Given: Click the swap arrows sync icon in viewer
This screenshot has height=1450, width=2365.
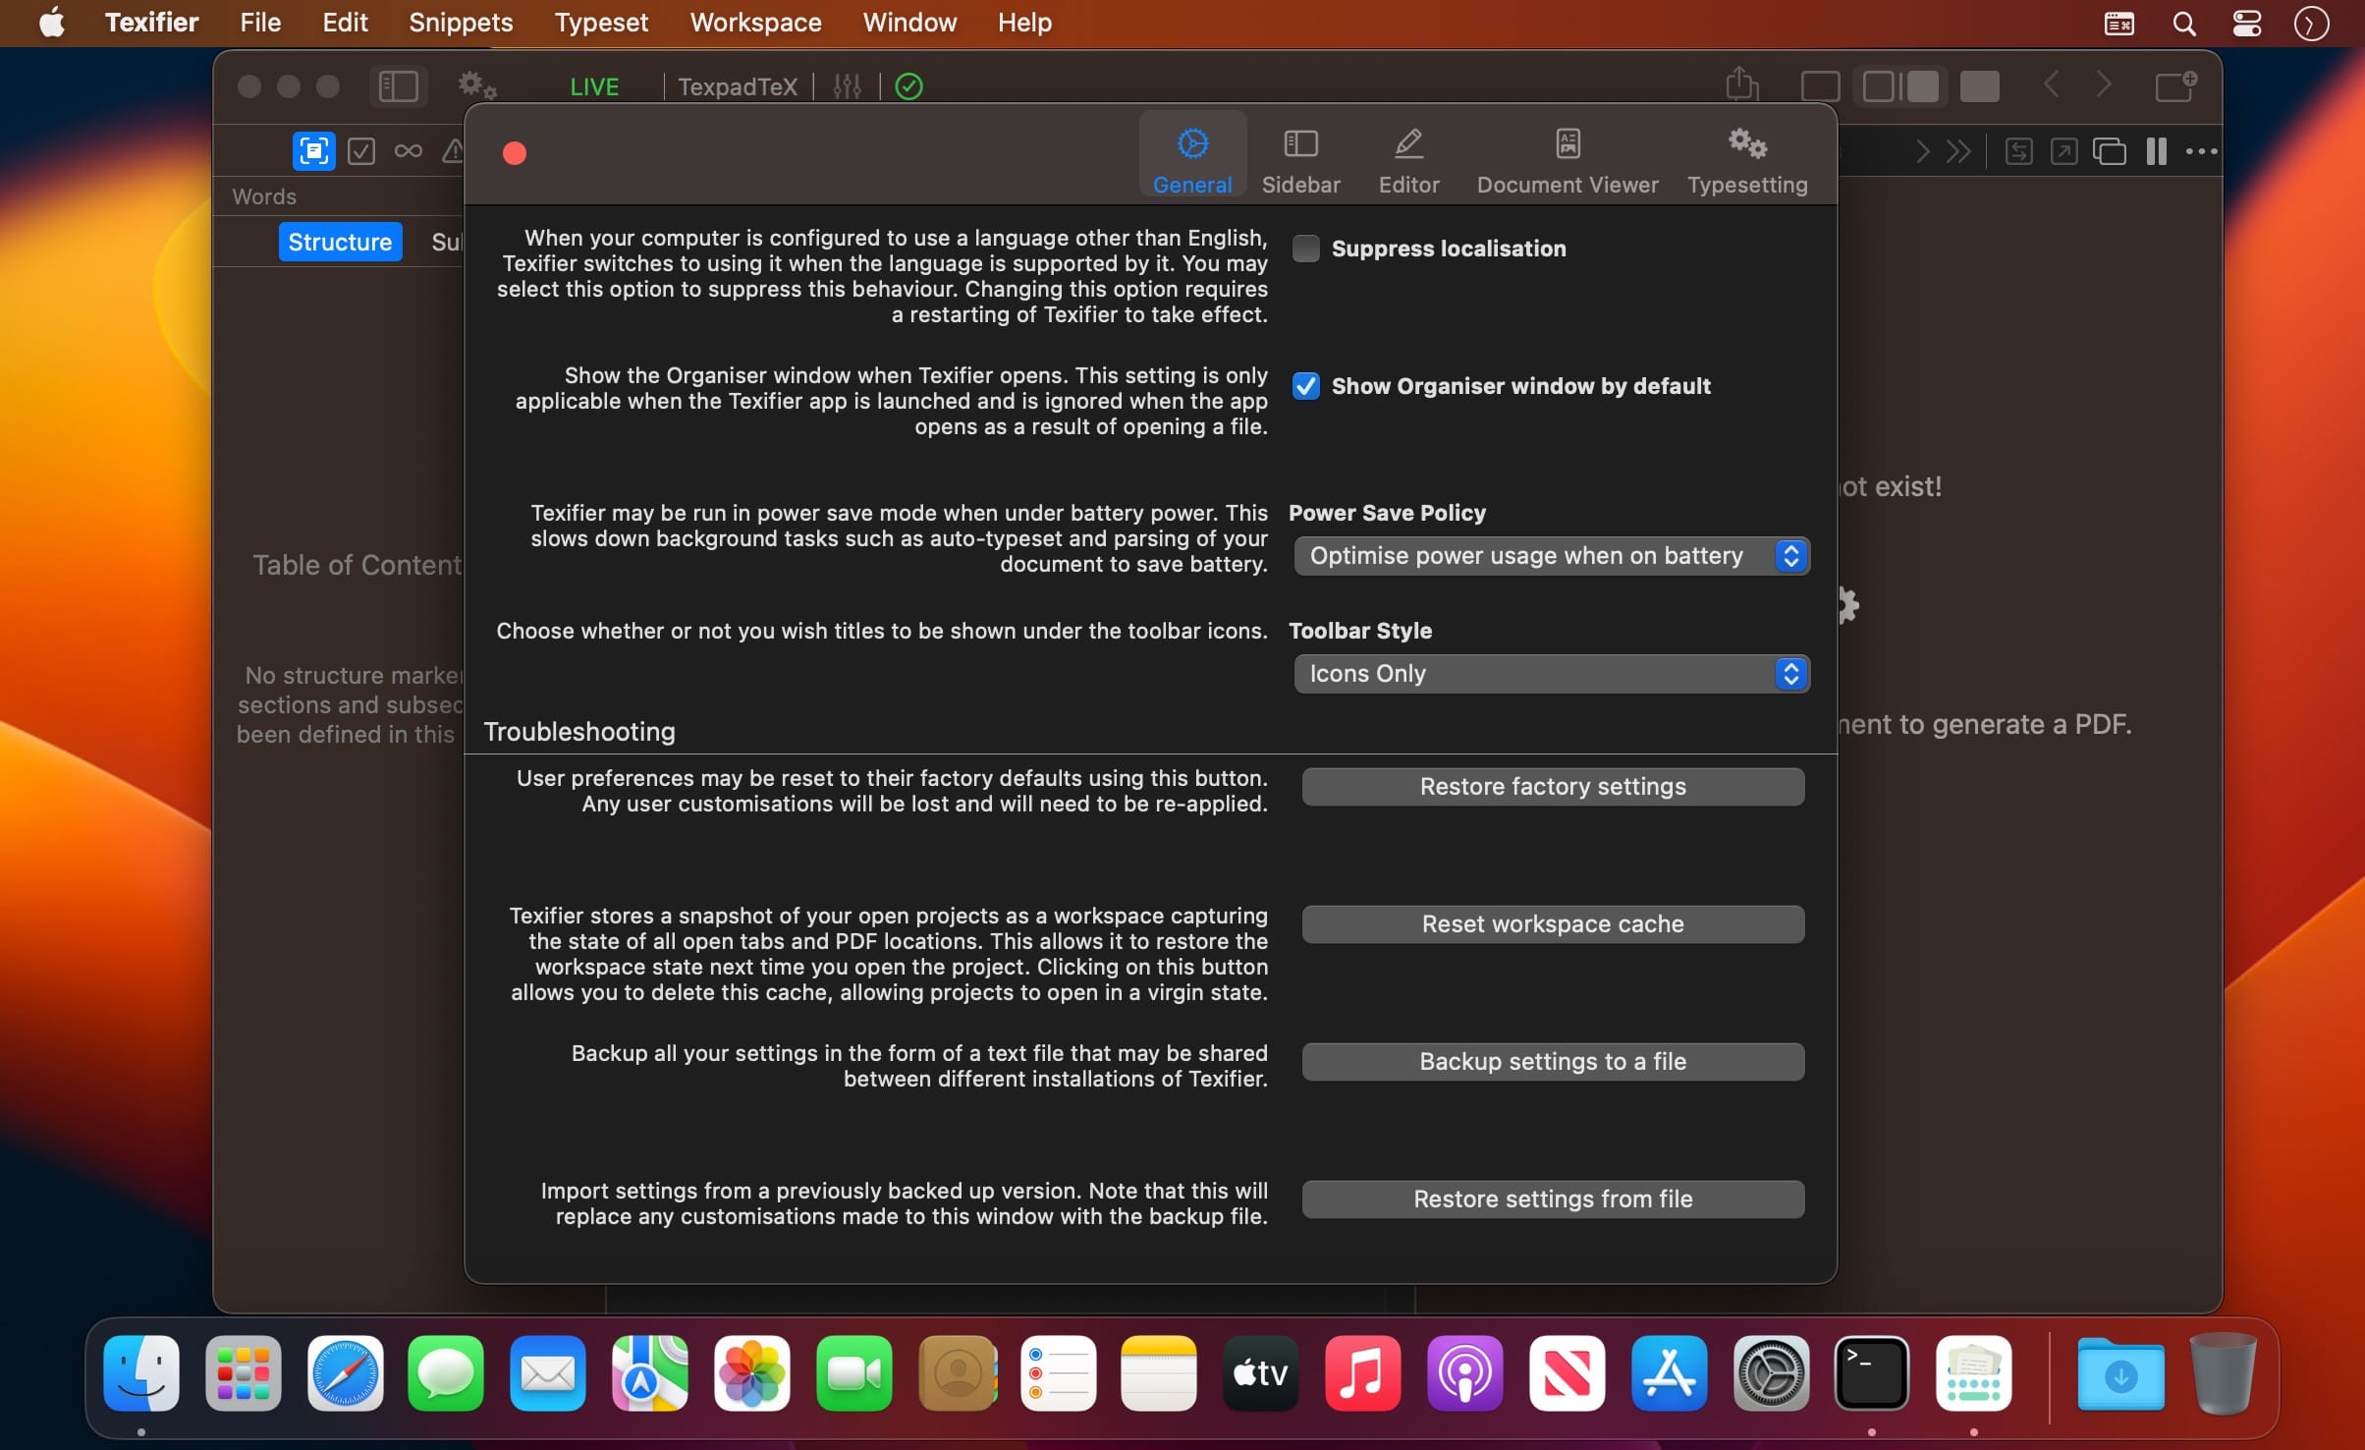Looking at the screenshot, I should (x=2019, y=151).
